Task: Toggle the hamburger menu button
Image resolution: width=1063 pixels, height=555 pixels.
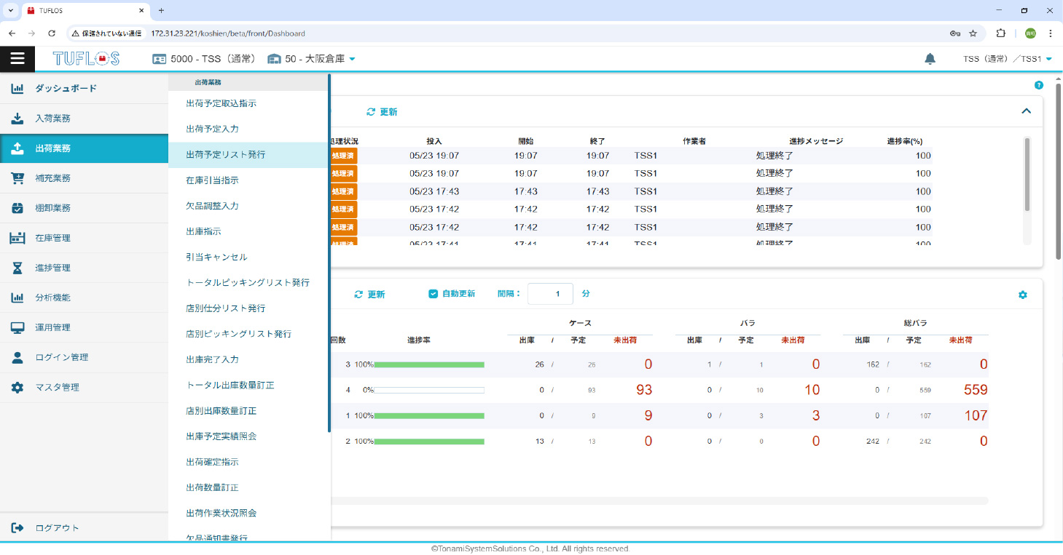Action: tap(17, 59)
